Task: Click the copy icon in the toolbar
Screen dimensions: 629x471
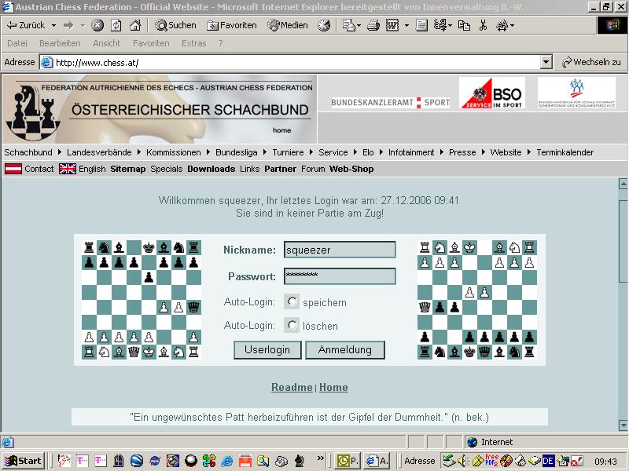Action: [x=464, y=26]
